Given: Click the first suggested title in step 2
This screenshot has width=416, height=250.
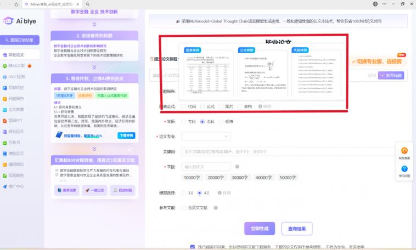Looking at the screenshot, I should point(80,46).
